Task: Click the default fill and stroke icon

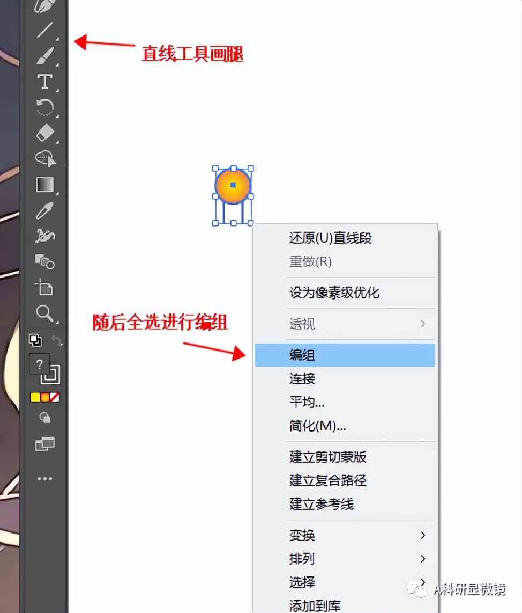Action: [x=35, y=340]
